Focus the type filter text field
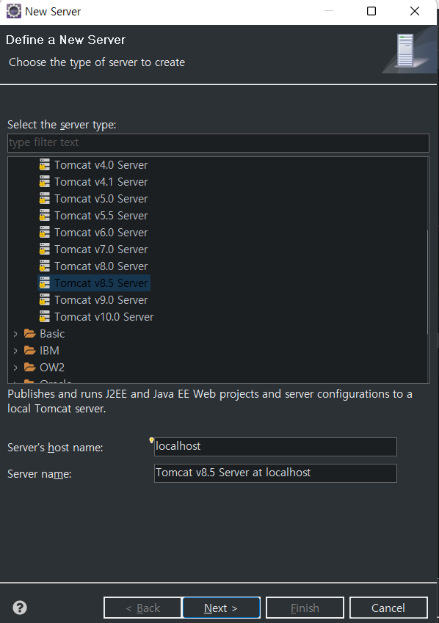 tap(218, 142)
